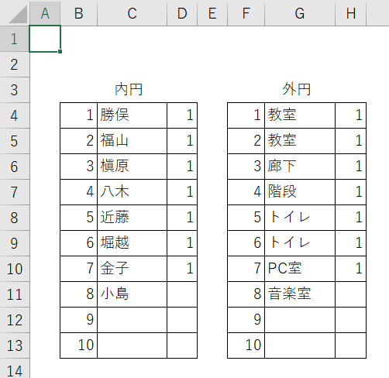389x378 pixels.
Task: Click the cell containing PC室
Action: (300, 269)
